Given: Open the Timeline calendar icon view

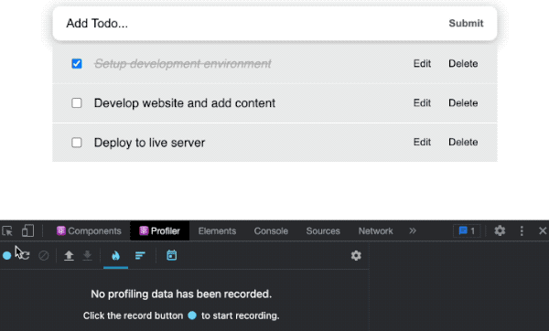Looking at the screenshot, I should pos(172,255).
